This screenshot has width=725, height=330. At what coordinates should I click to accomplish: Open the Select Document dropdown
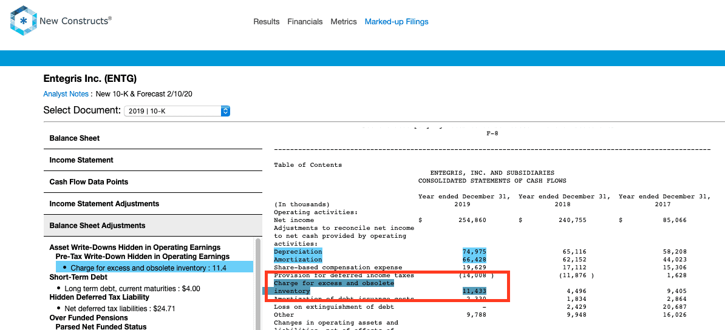click(x=177, y=111)
